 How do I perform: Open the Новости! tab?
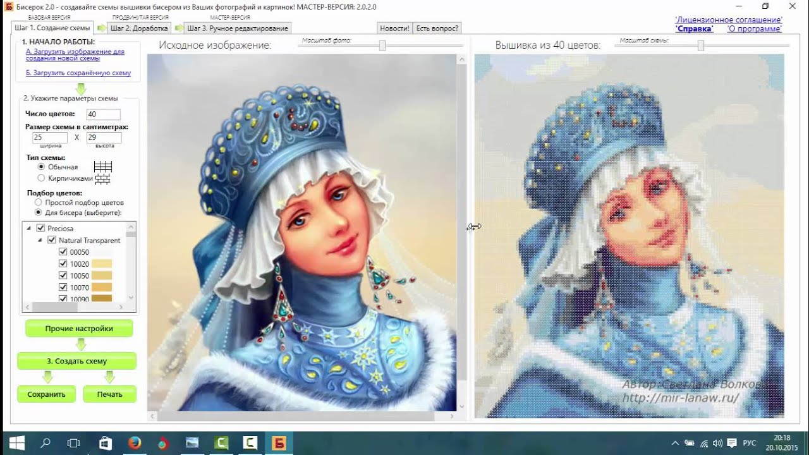click(395, 28)
